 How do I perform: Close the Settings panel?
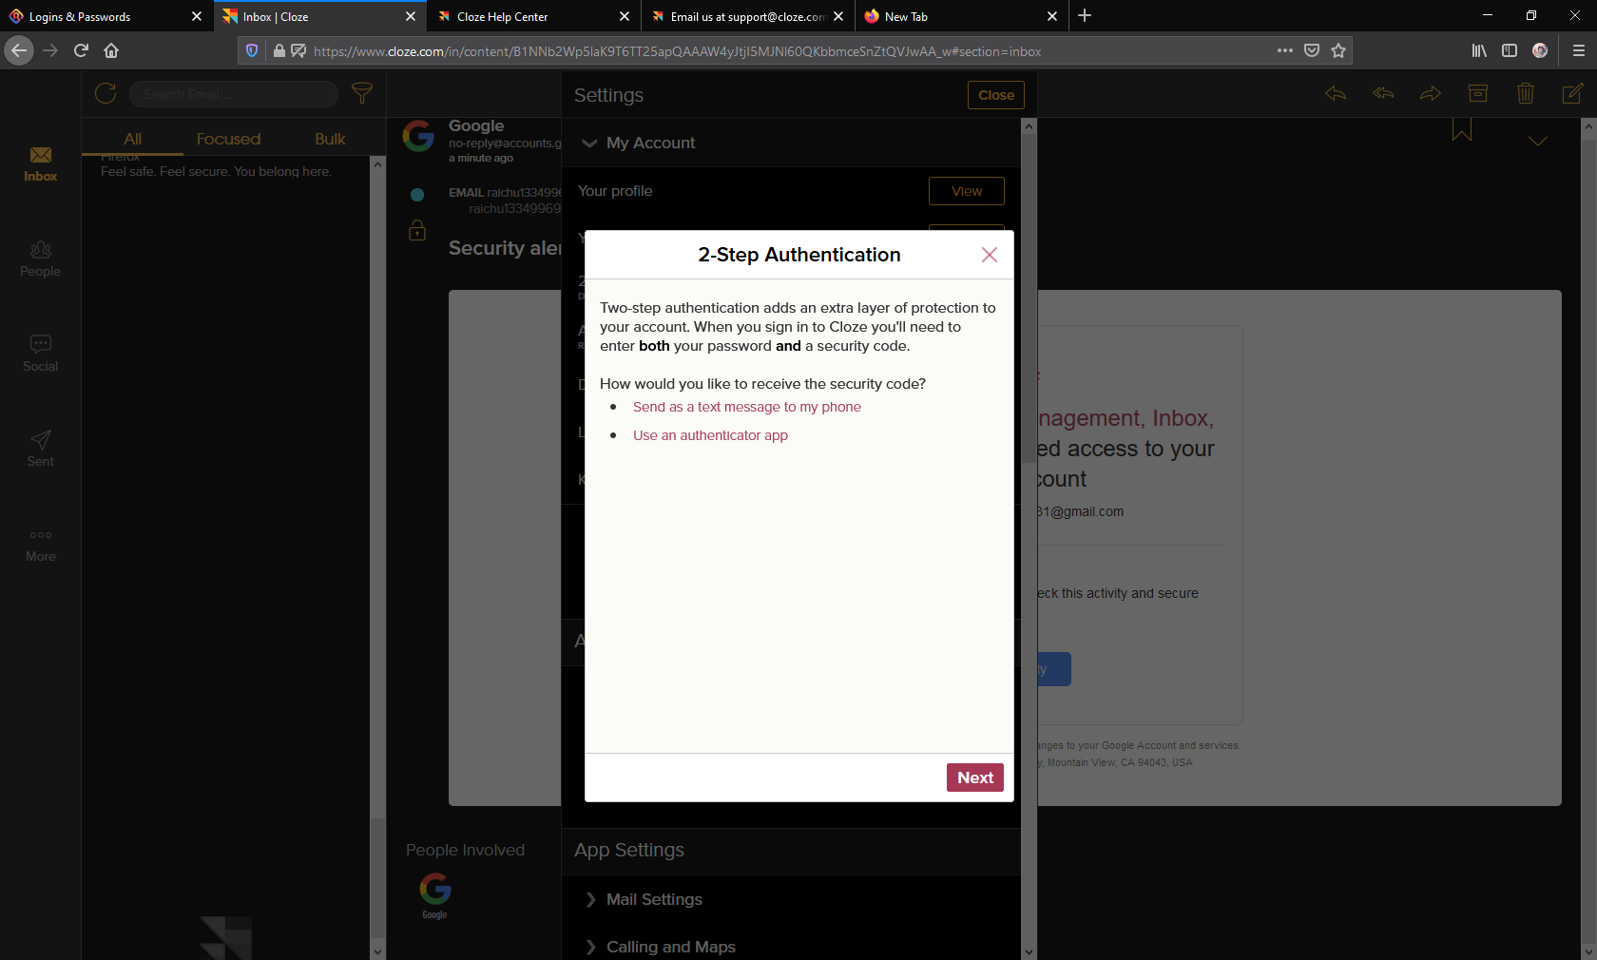click(x=996, y=95)
